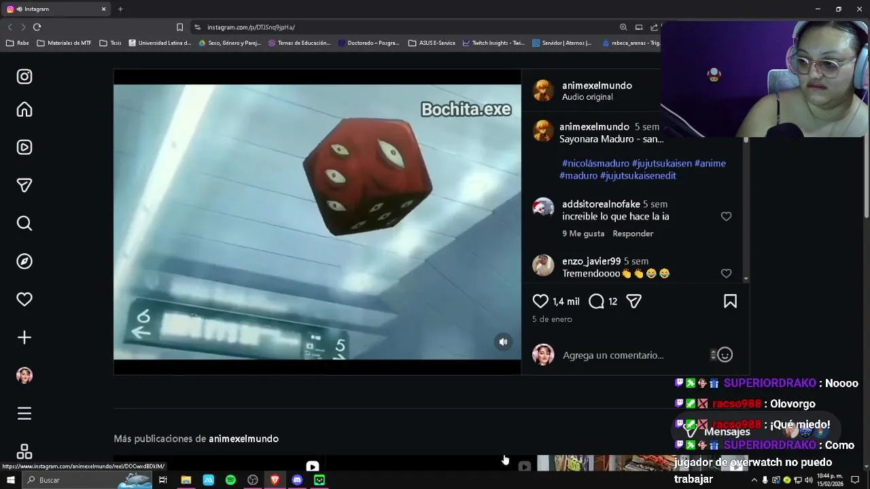The width and height of the screenshot is (870, 489).
Task: Open 'Materiales de MTF' bookmarks folder
Action: [64, 43]
